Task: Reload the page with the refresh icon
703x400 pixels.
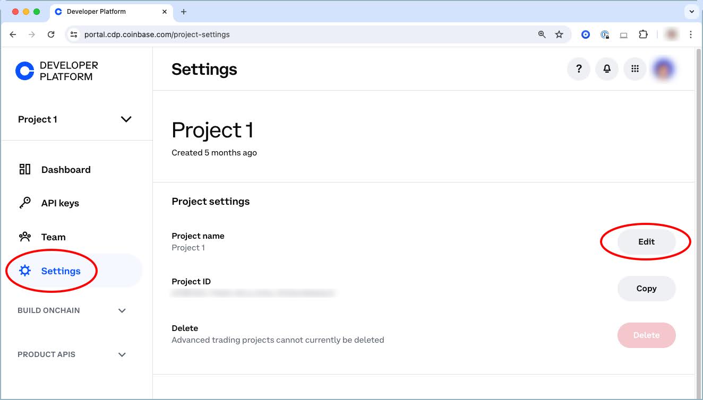Action: 51,34
